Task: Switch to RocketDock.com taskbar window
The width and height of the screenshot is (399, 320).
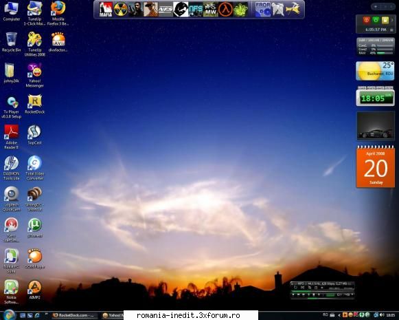Action: point(75,315)
